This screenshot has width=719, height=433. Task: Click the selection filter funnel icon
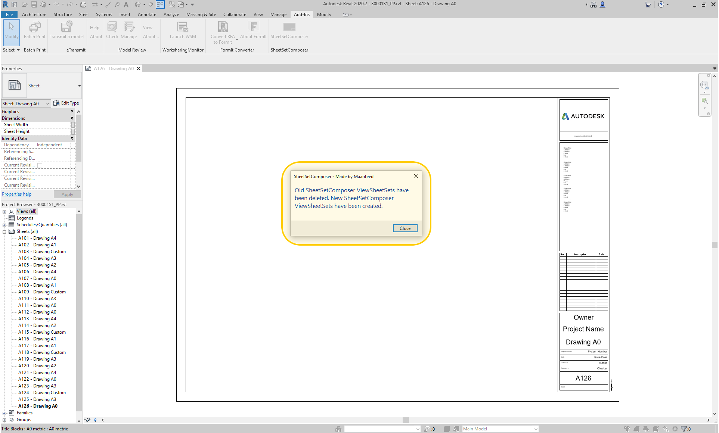684,429
